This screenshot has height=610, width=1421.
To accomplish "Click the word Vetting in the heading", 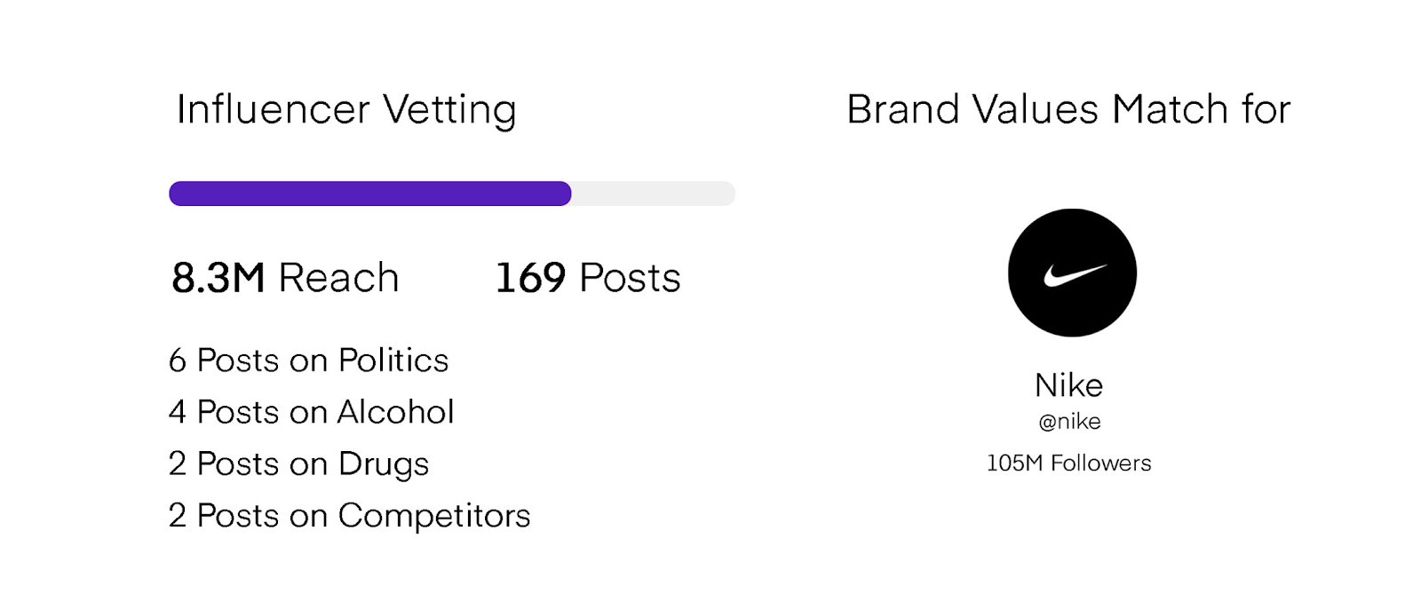I will [449, 111].
